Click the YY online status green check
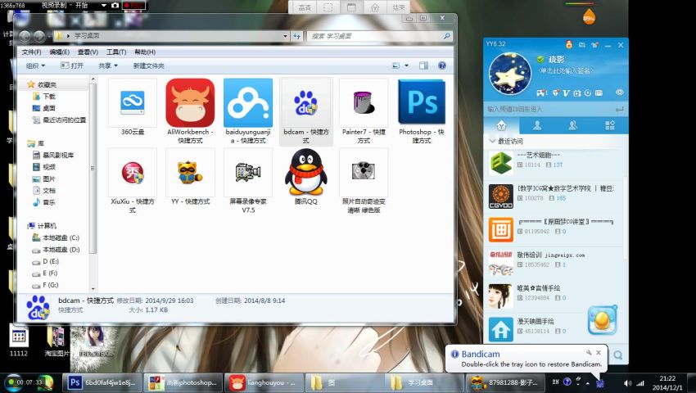The width and height of the screenshot is (696, 393). coord(540,60)
